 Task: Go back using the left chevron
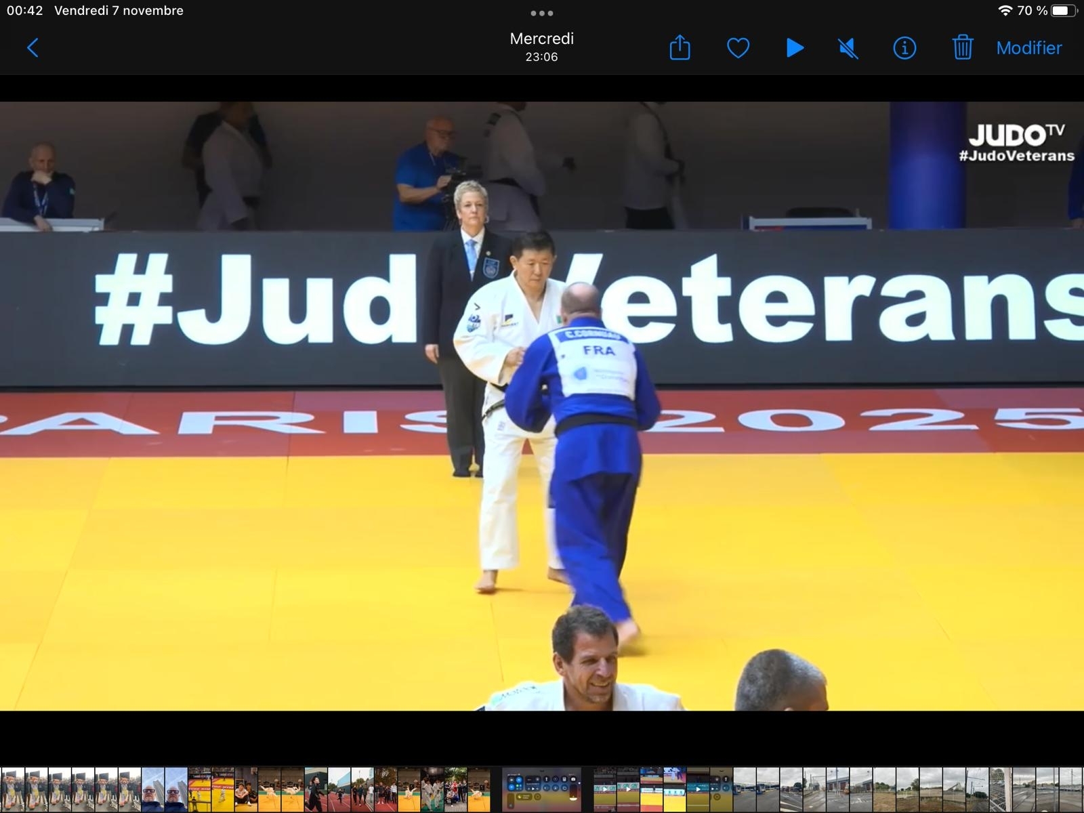pyautogui.click(x=33, y=48)
